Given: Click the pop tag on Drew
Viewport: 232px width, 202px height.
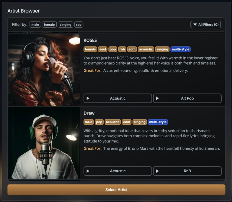Looking at the screenshot, I should (99, 122).
